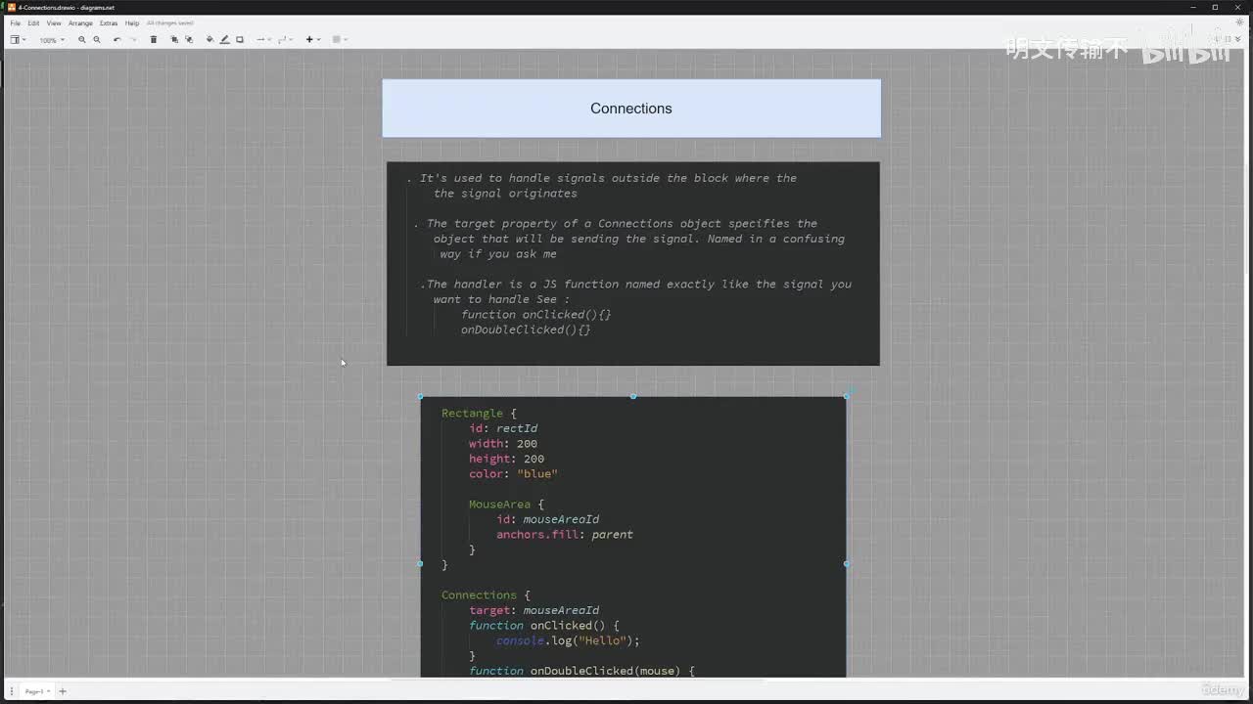Open the 100% zoom level dropdown

click(x=52, y=40)
